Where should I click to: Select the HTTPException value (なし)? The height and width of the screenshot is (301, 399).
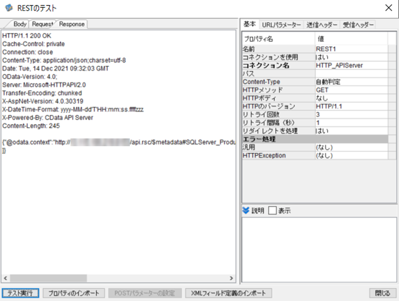pyautogui.click(x=351, y=155)
